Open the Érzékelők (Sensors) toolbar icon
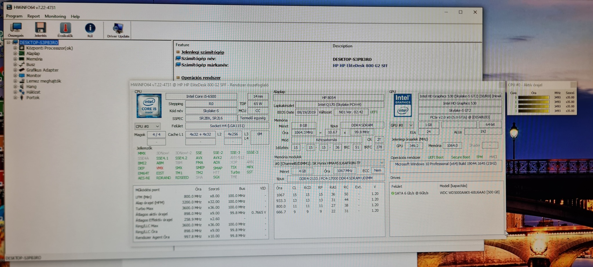This screenshot has width=593, height=267. click(x=66, y=29)
